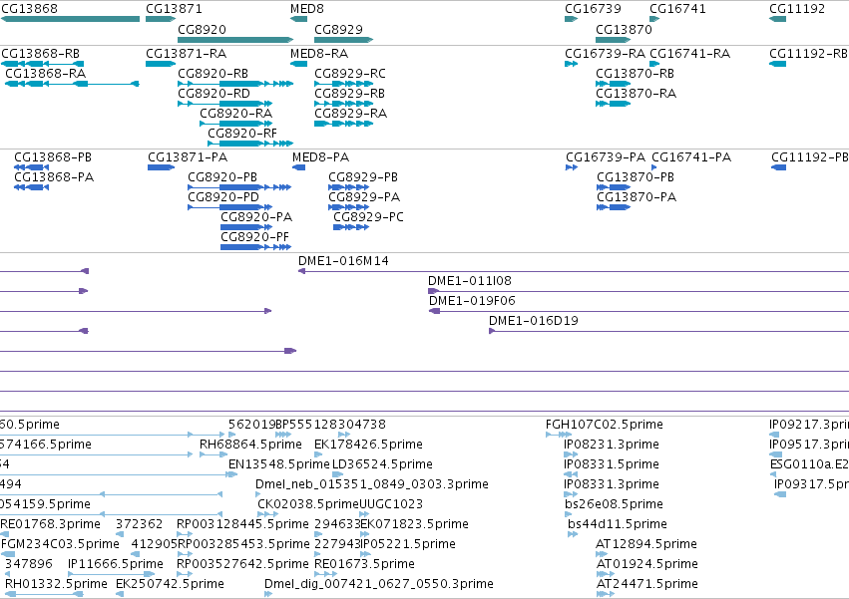The width and height of the screenshot is (849, 599).
Task: Click transcript label CG8920-RF
Action: [x=242, y=134]
